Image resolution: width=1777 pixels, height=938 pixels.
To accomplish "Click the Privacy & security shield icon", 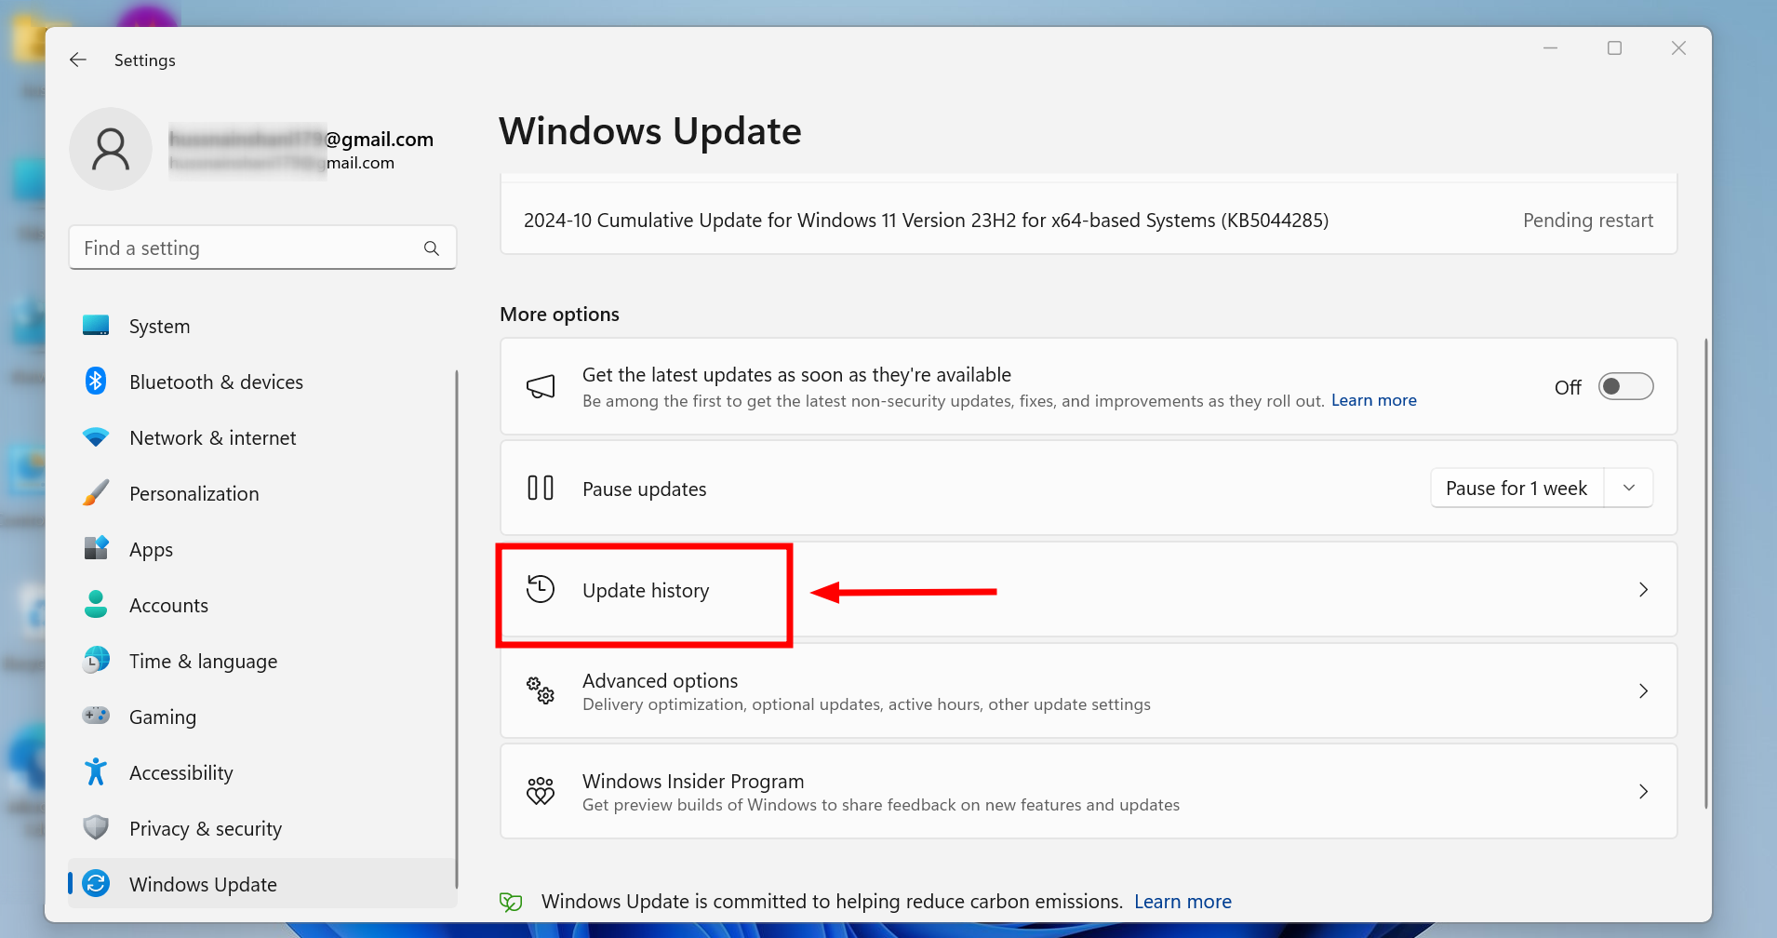I will coord(97,828).
